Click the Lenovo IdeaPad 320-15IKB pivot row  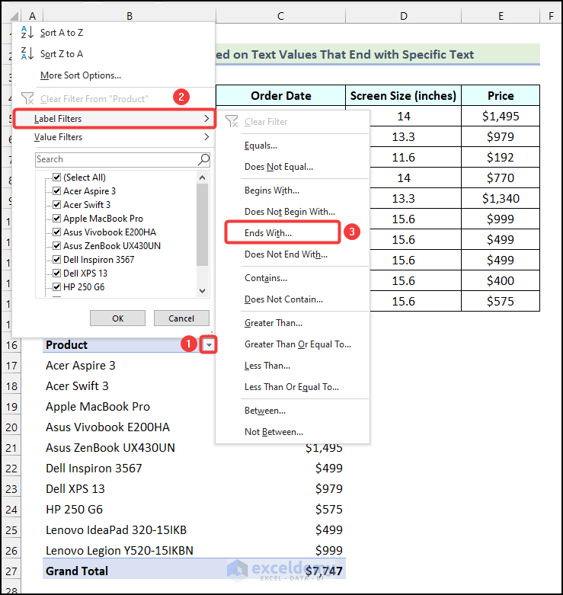[x=129, y=529]
